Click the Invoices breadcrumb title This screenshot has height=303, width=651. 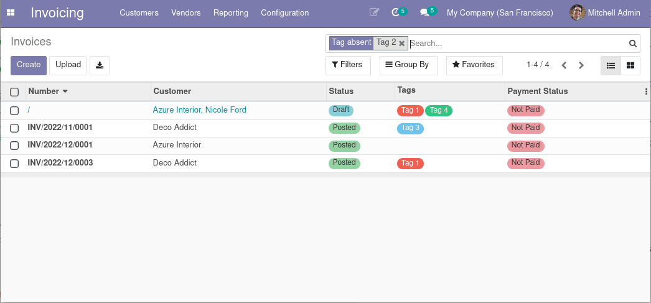tap(30, 42)
